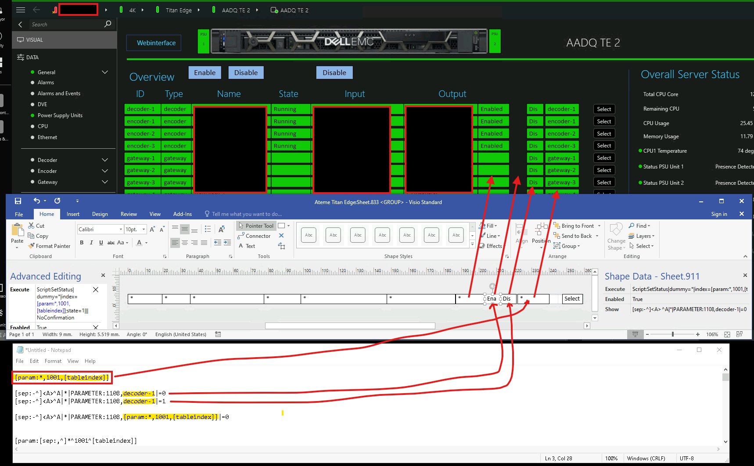Open the Layers dropdown in Editing
Viewport: 754px width, 466px height.
pos(642,236)
